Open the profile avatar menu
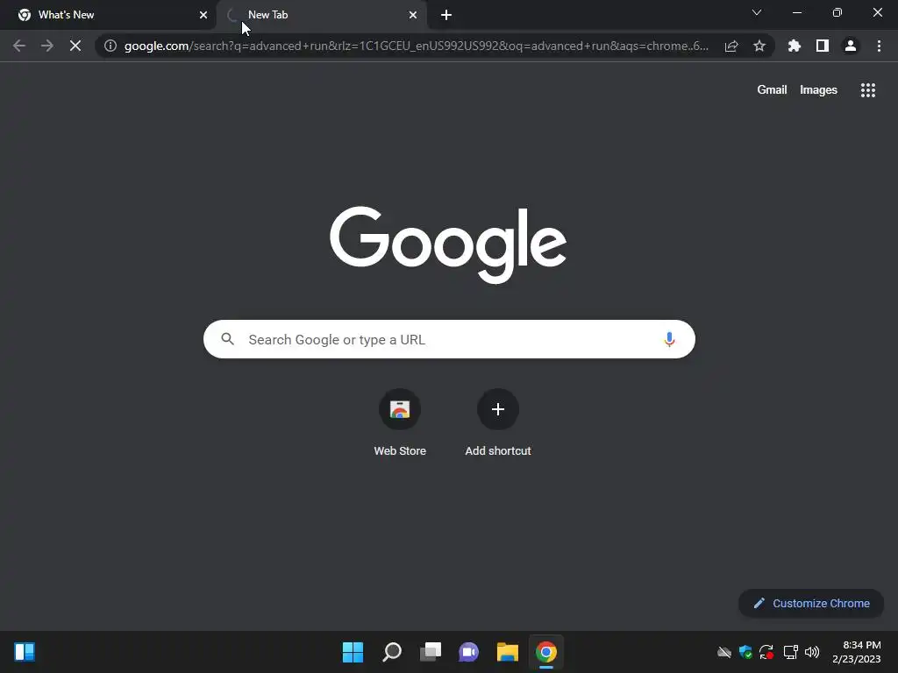The width and height of the screenshot is (898, 673). (x=851, y=46)
